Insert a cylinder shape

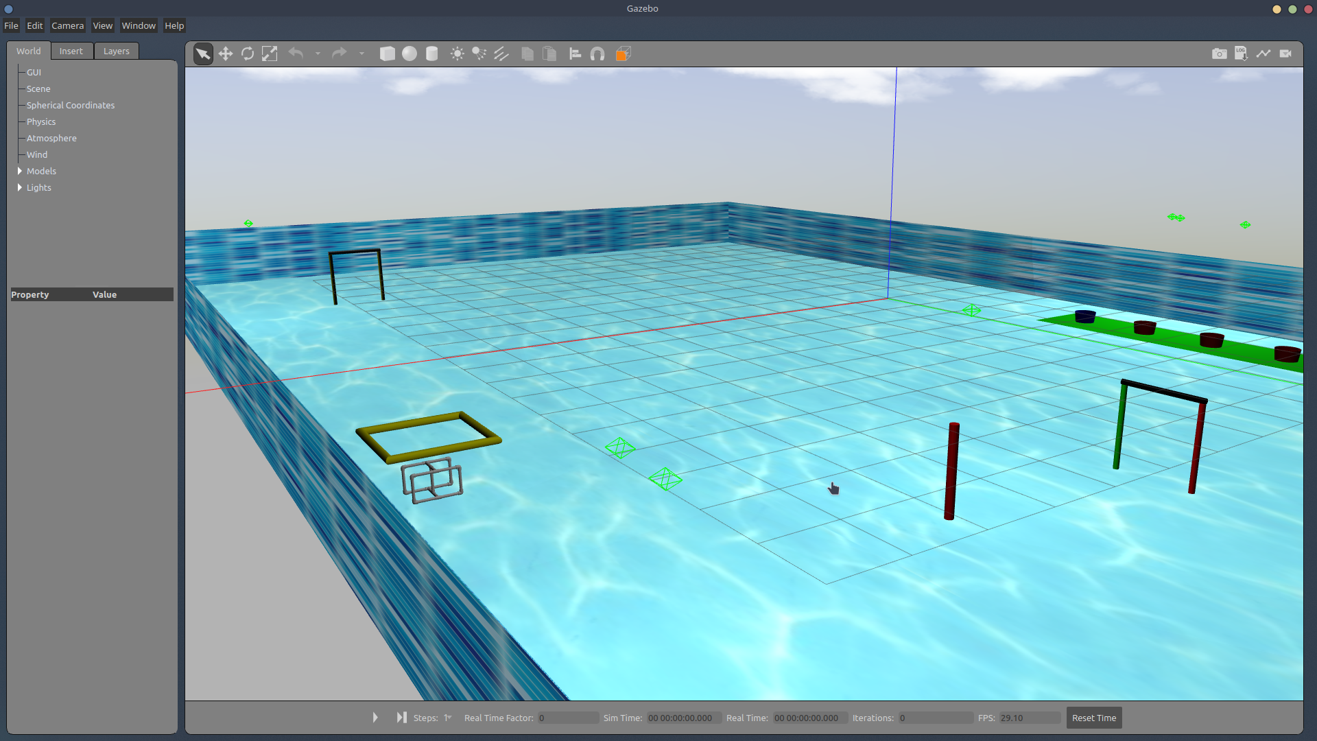(431, 54)
